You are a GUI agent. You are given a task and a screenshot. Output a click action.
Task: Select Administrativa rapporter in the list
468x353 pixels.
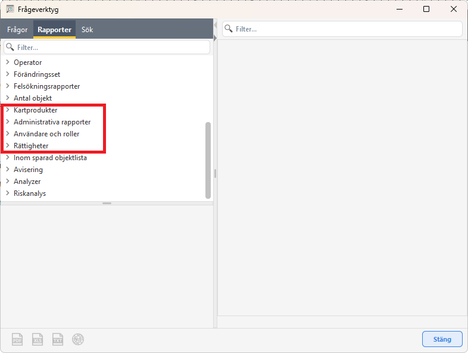click(x=52, y=122)
